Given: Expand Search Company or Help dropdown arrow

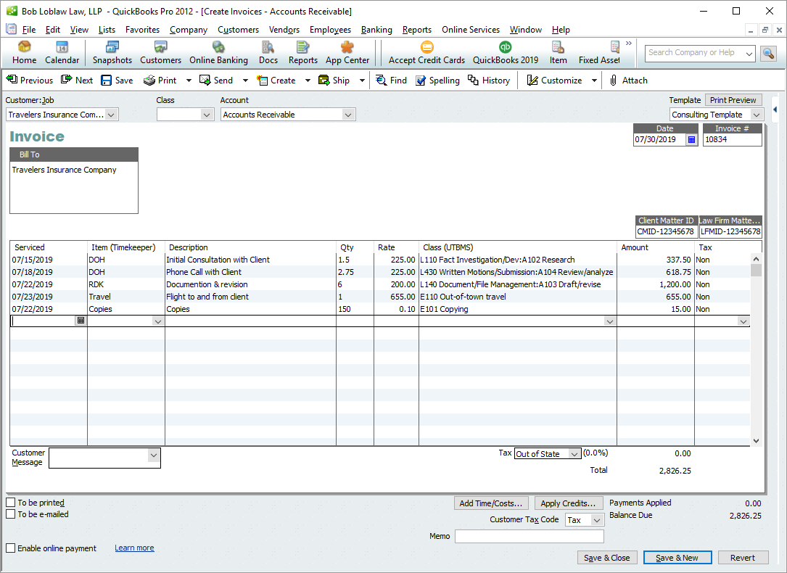Looking at the screenshot, I should coord(749,53).
